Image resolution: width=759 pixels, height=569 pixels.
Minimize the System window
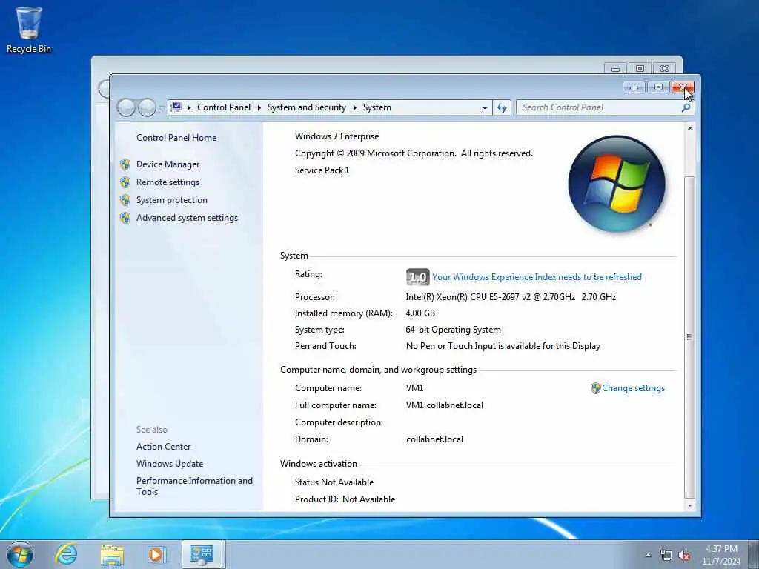(x=634, y=87)
